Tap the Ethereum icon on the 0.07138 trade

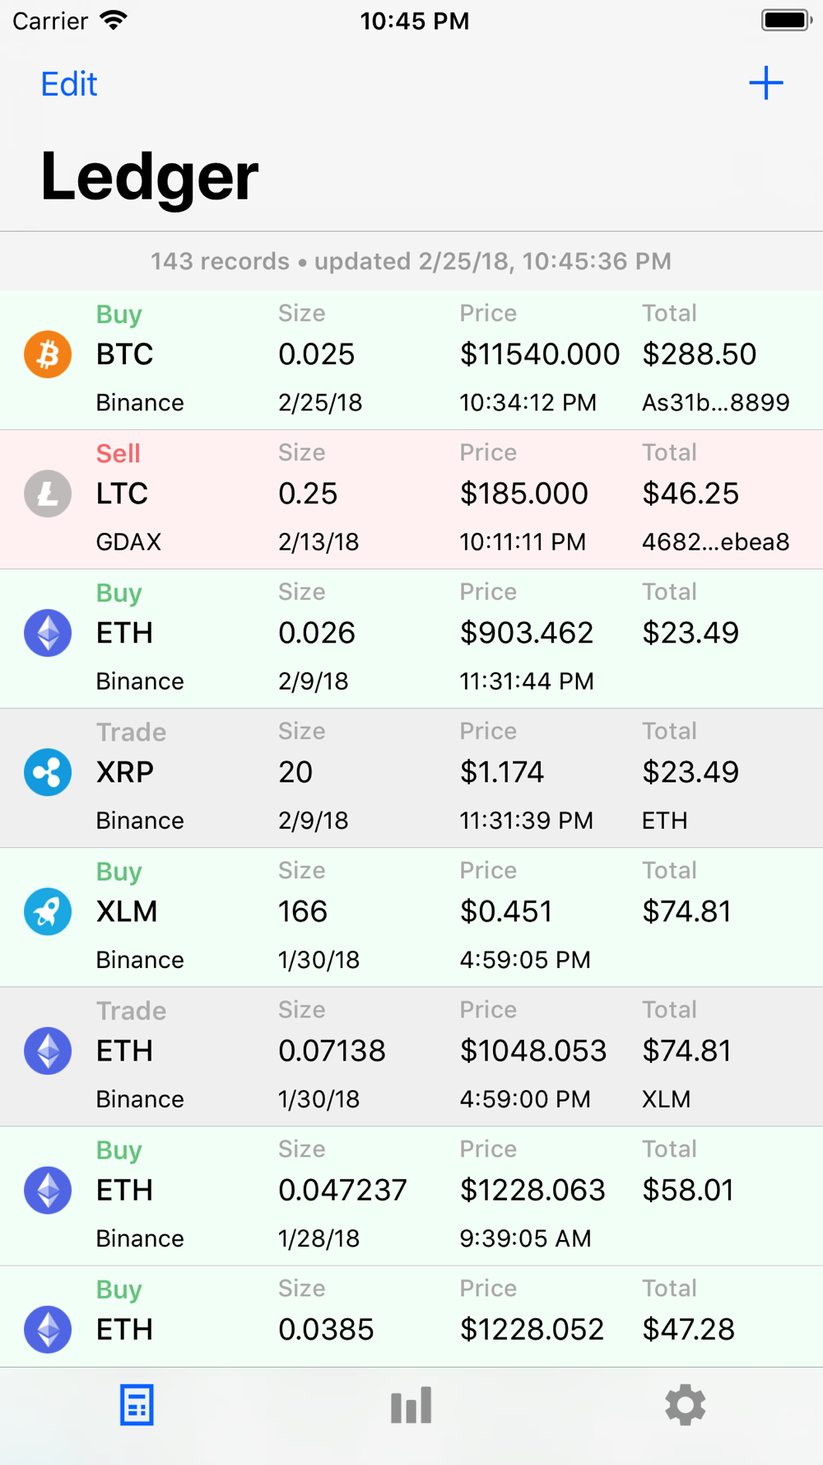(48, 1051)
